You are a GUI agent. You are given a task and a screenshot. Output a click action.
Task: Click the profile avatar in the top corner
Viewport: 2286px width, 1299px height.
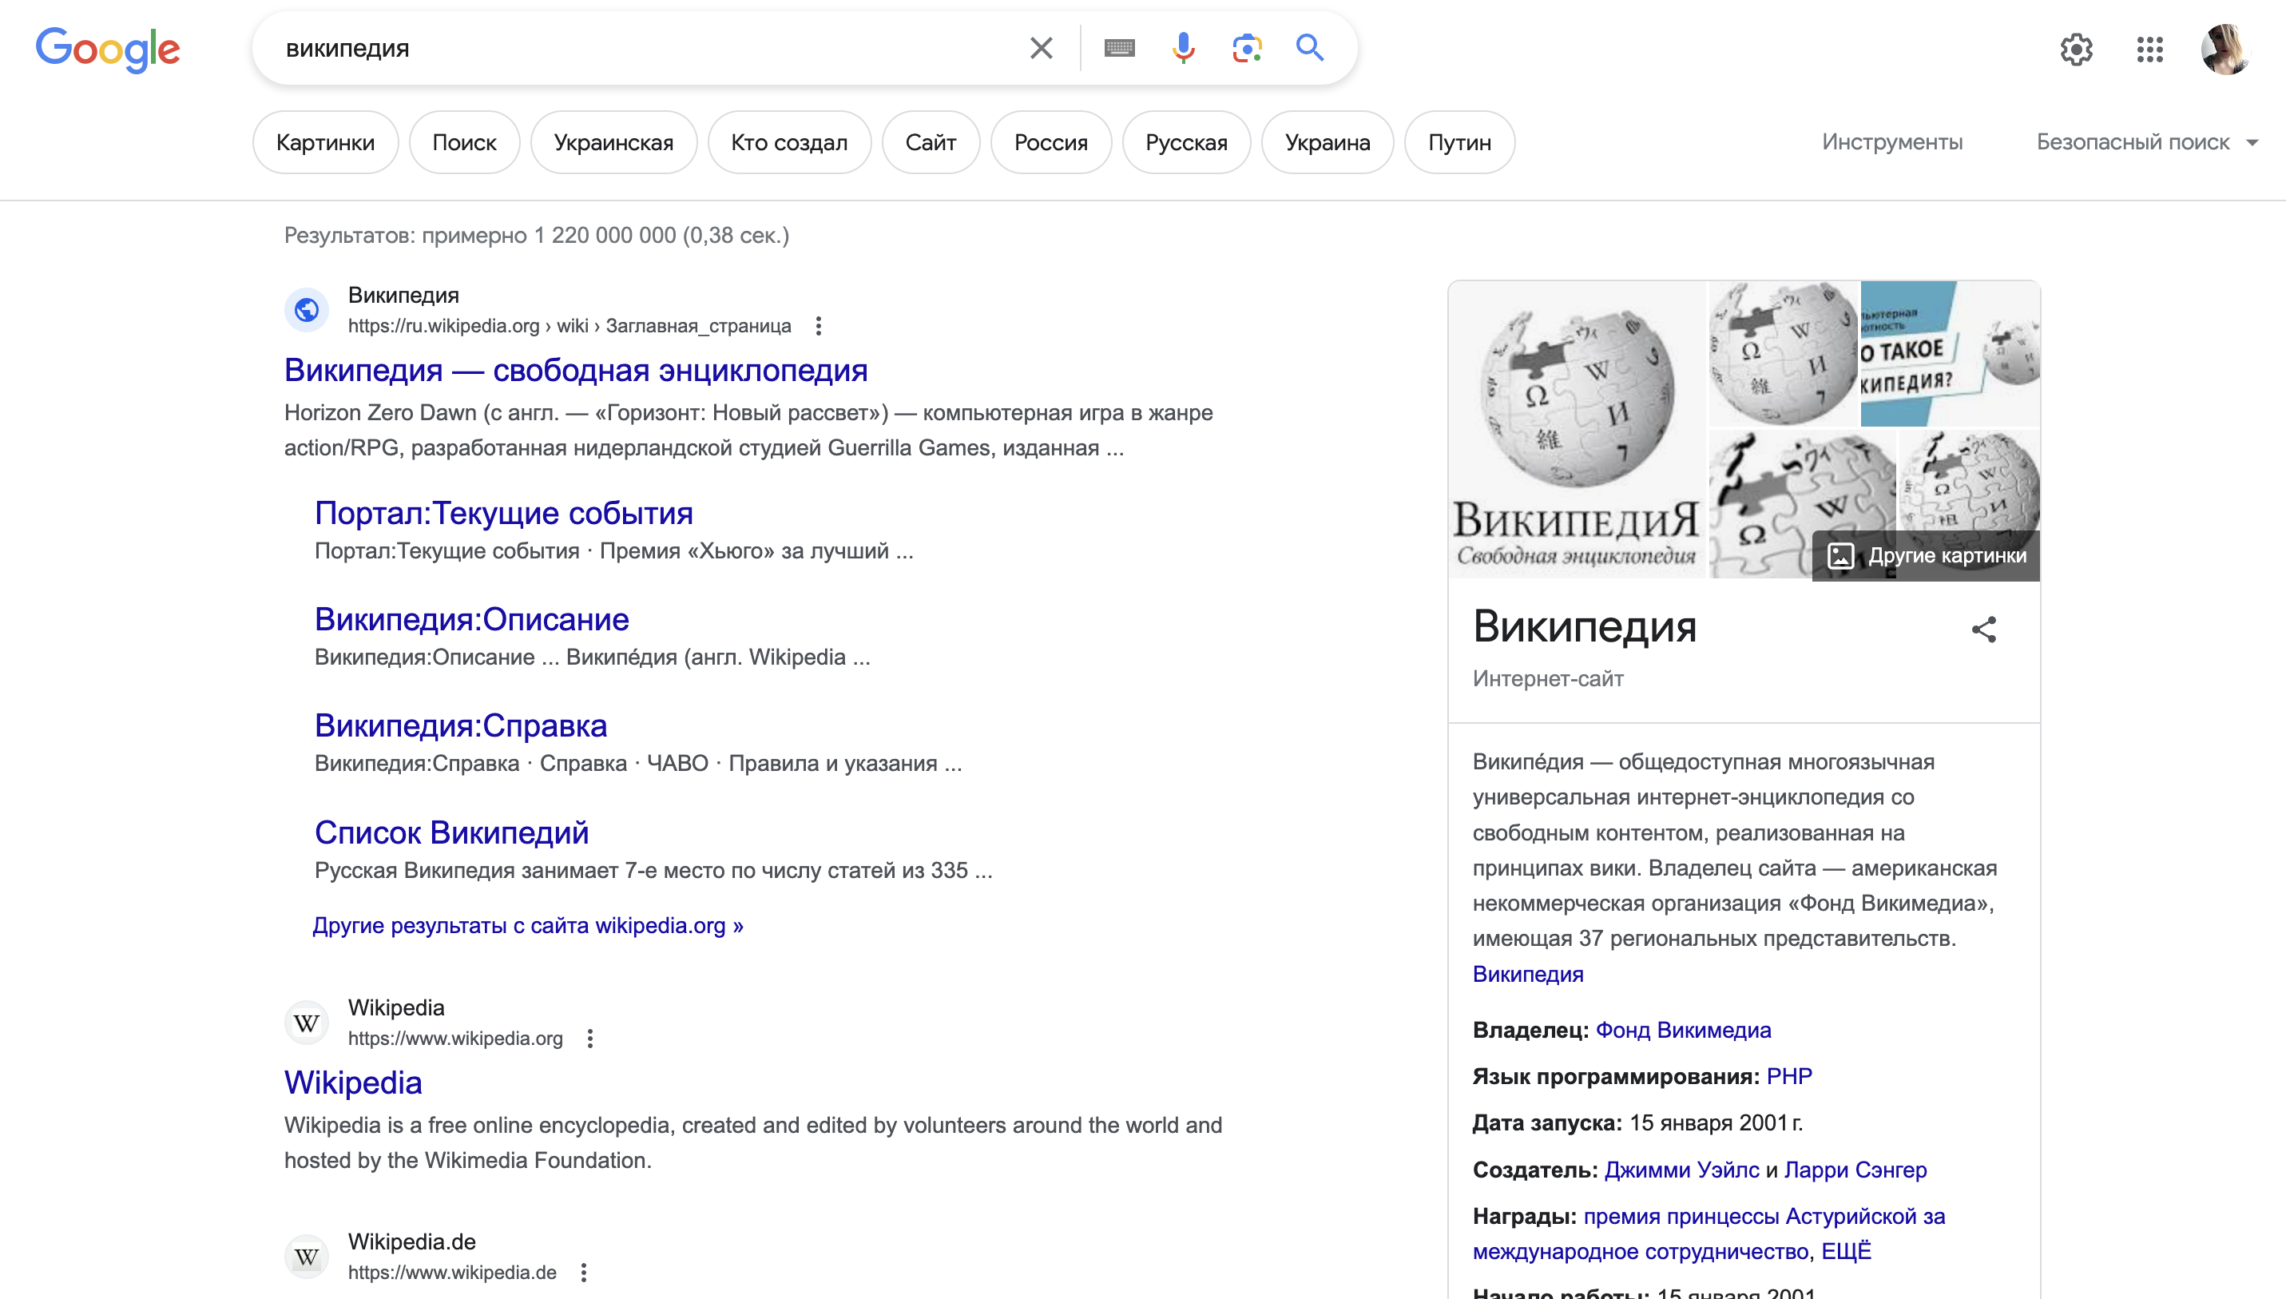coord(2226,49)
